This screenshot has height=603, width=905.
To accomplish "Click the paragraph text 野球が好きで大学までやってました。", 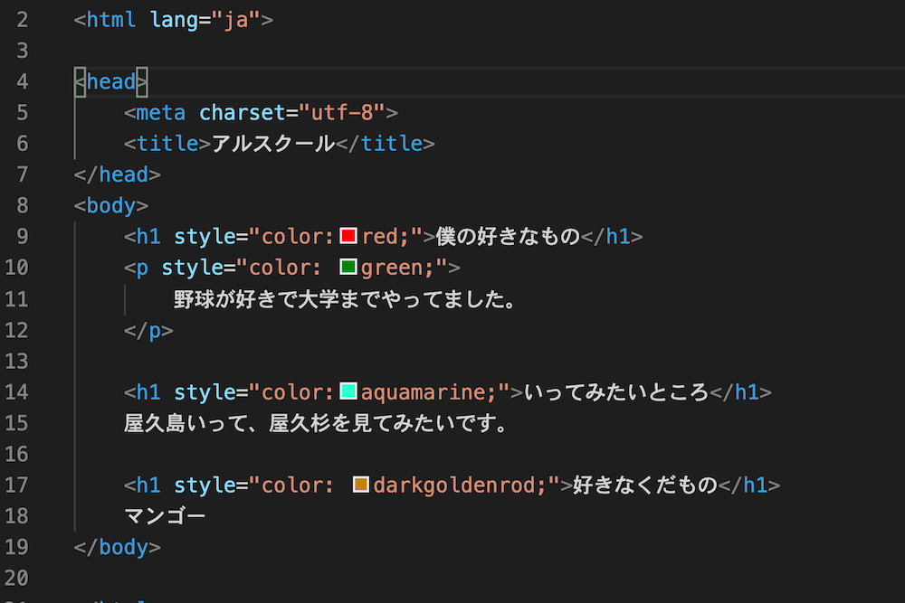I will tap(345, 299).
